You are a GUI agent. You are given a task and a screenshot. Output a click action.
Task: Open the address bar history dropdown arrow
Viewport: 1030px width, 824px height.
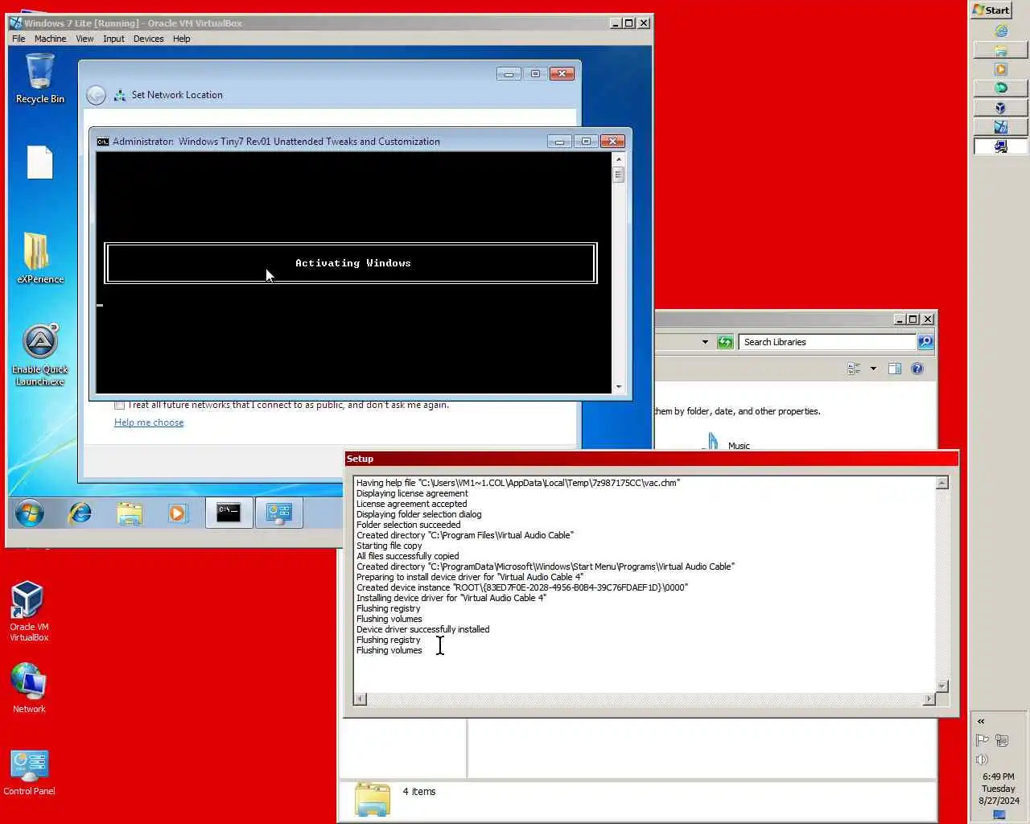click(705, 342)
